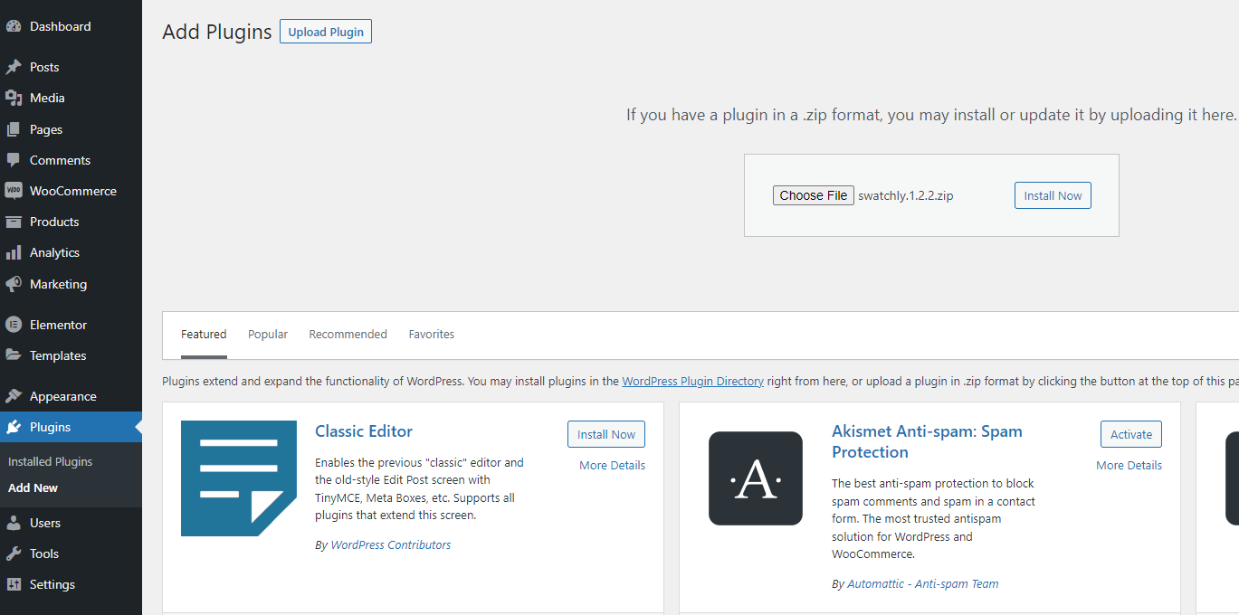
Task: Open the Favorites tab
Action: 431,334
